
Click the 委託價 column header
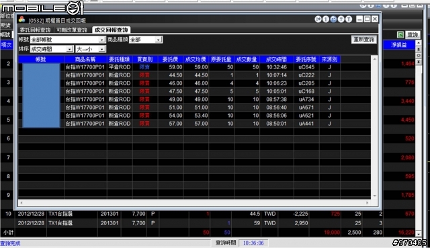click(x=170, y=59)
